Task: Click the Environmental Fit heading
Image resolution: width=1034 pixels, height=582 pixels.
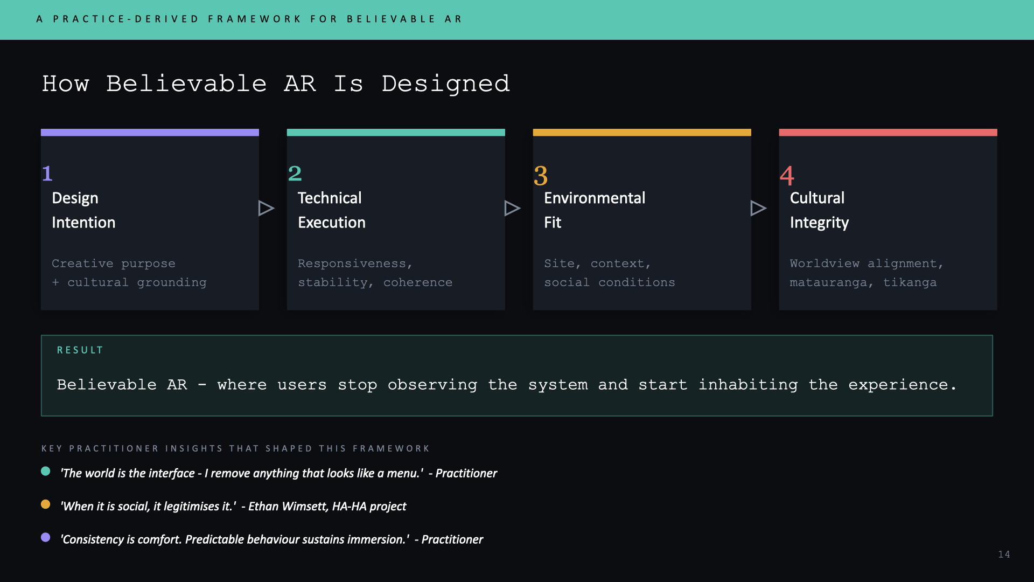Action: pyautogui.click(x=594, y=210)
